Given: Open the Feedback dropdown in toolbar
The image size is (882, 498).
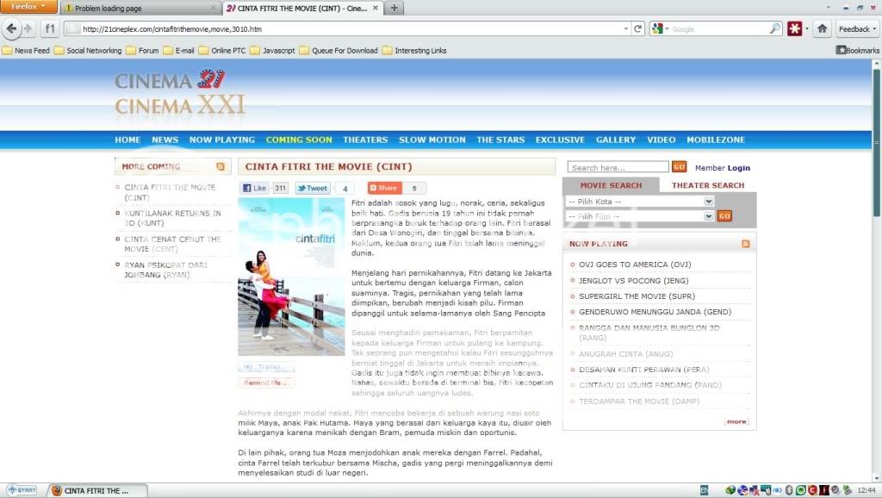Looking at the screenshot, I should coord(857,28).
